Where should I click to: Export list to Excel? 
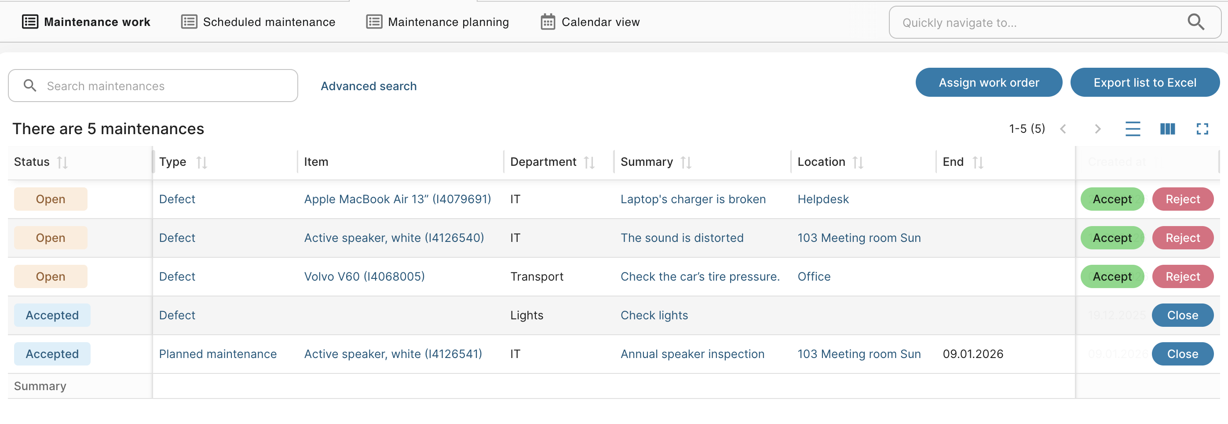pyautogui.click(x=1144, y=83)
